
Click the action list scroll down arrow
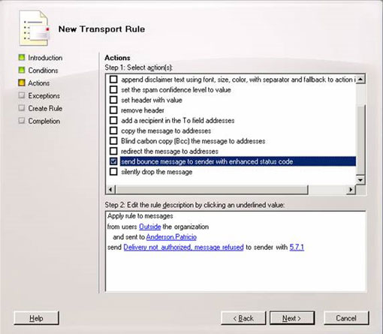pyautogui.click(x=360, y=180)
